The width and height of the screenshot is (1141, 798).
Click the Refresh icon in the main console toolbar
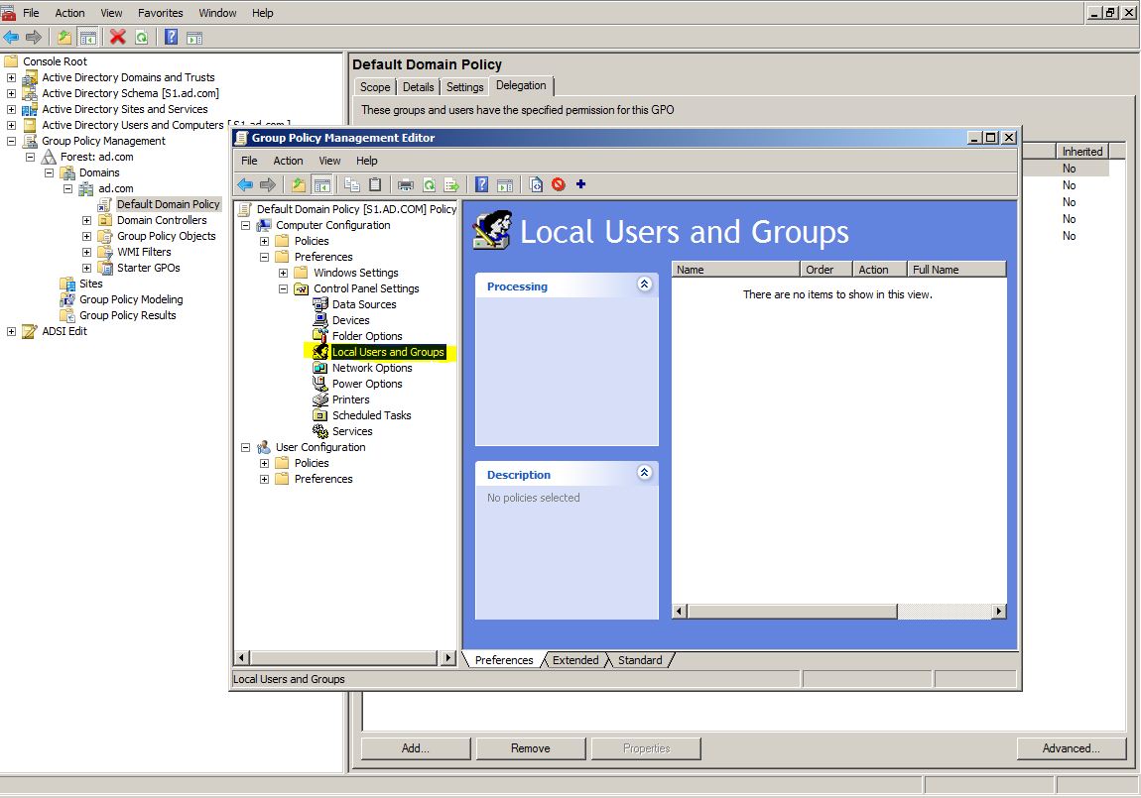click(142, 37)
